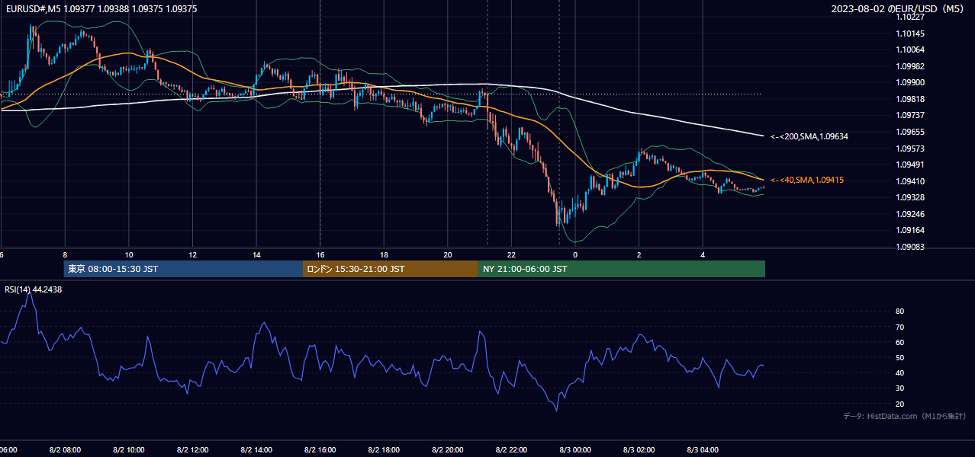Click price level 1.09573 on axis
The height and width of the screenshot is (457, 975).
tap(909, 149)
